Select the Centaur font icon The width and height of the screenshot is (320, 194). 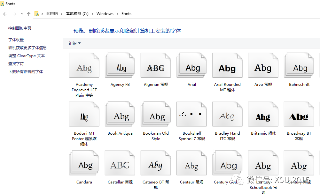(191, 163)
